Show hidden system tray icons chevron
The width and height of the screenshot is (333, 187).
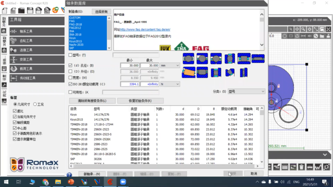[257, 182]
